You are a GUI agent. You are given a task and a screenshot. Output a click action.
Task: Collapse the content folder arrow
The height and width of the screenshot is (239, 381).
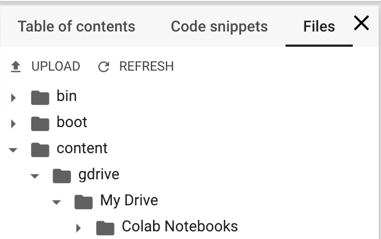13,150
